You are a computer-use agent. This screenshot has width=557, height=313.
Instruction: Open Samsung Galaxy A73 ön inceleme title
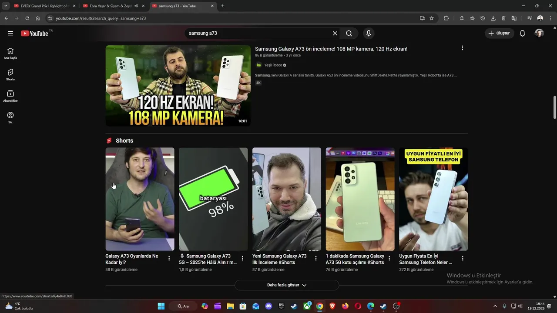click(331, 49)
